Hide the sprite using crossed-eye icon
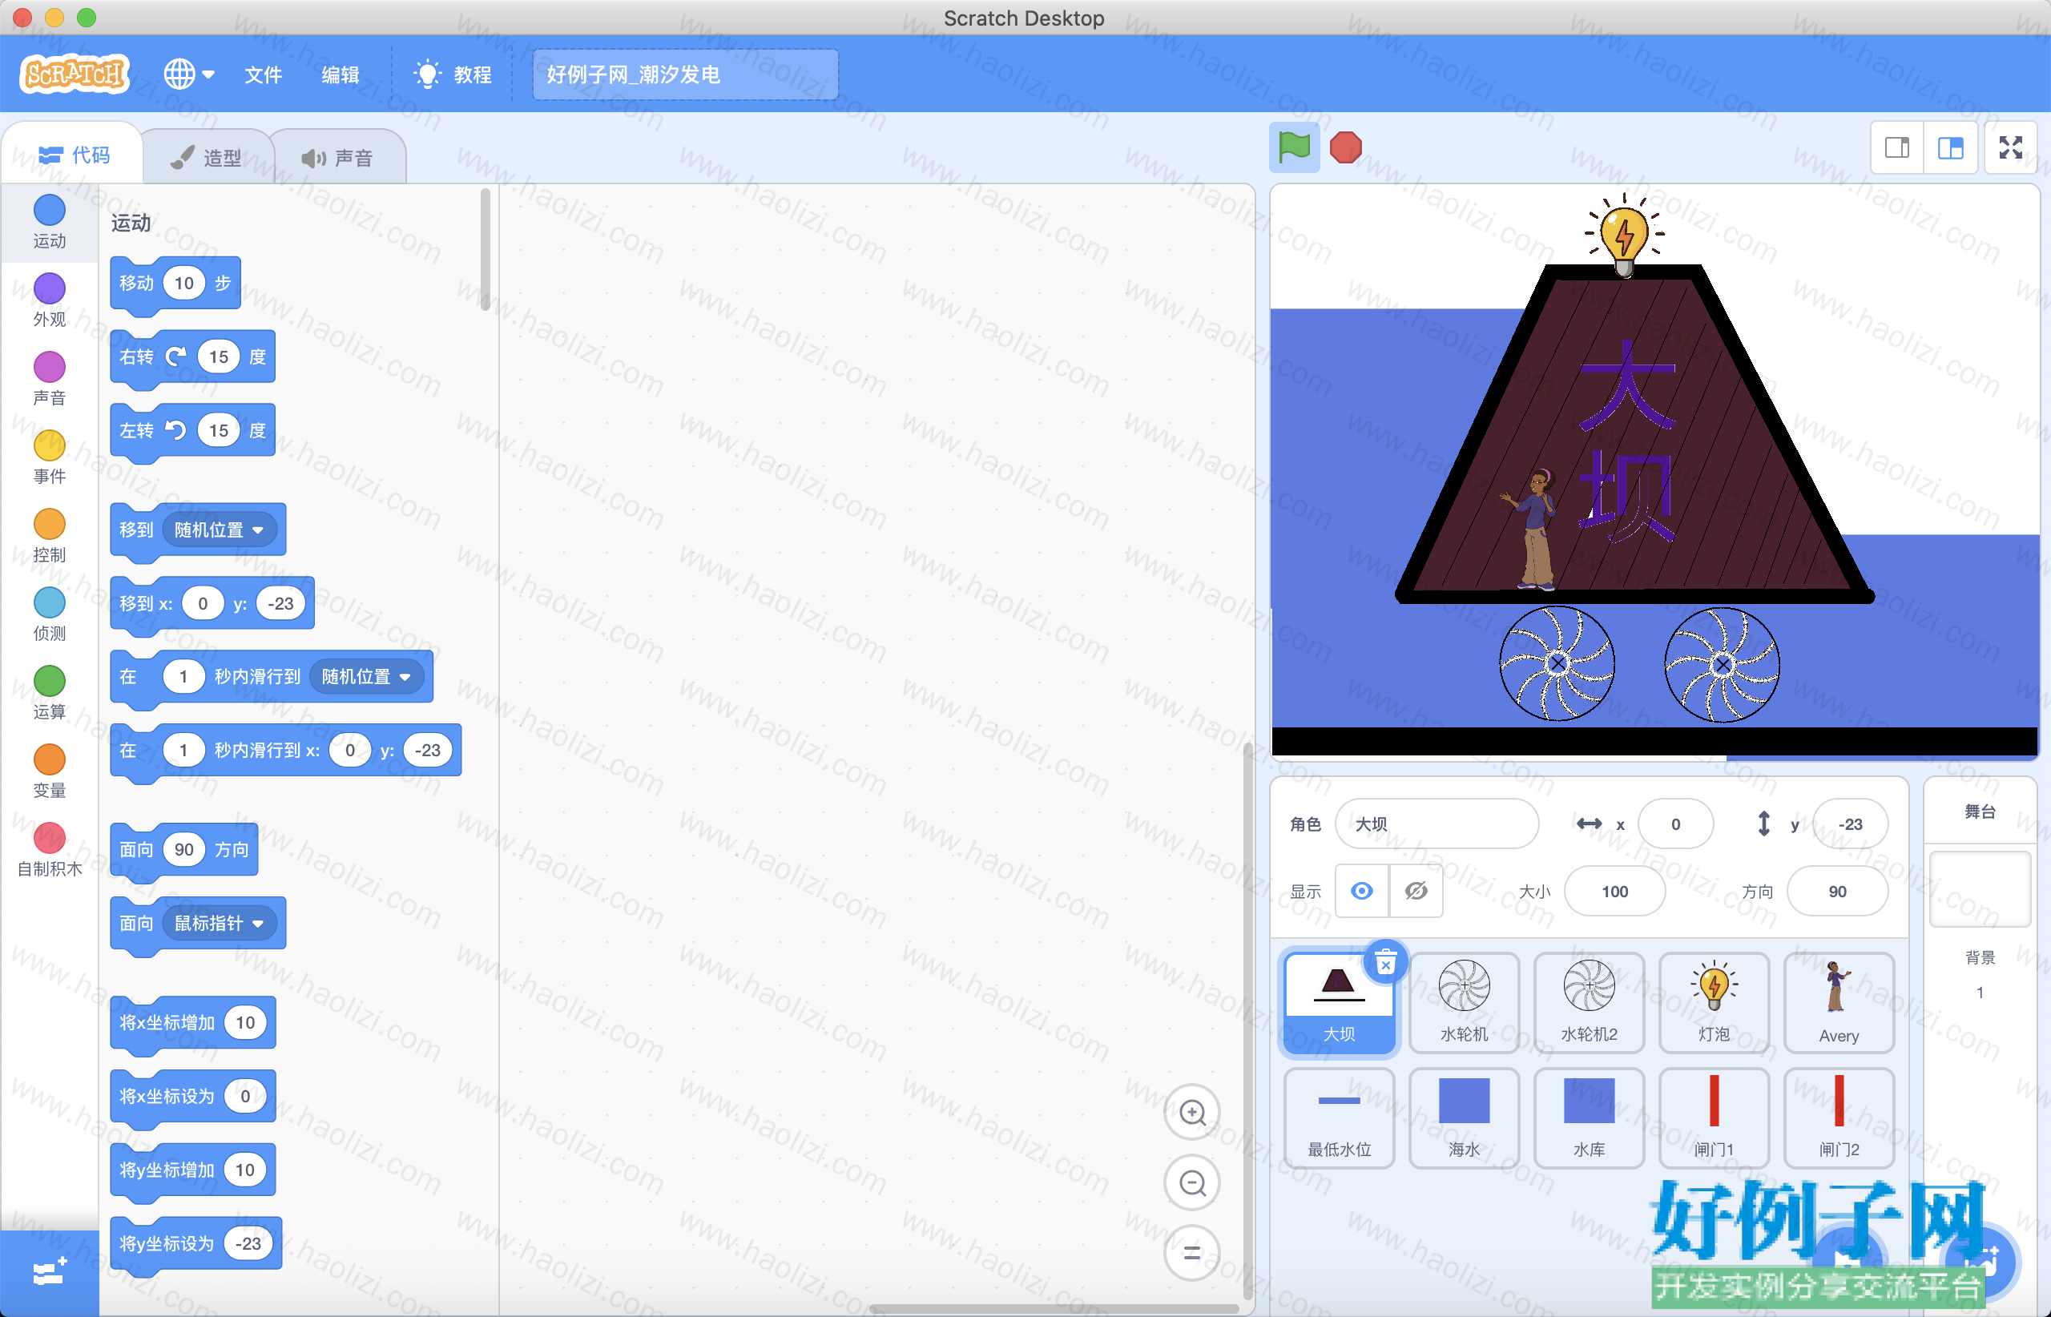 [x=1416, y=891]
